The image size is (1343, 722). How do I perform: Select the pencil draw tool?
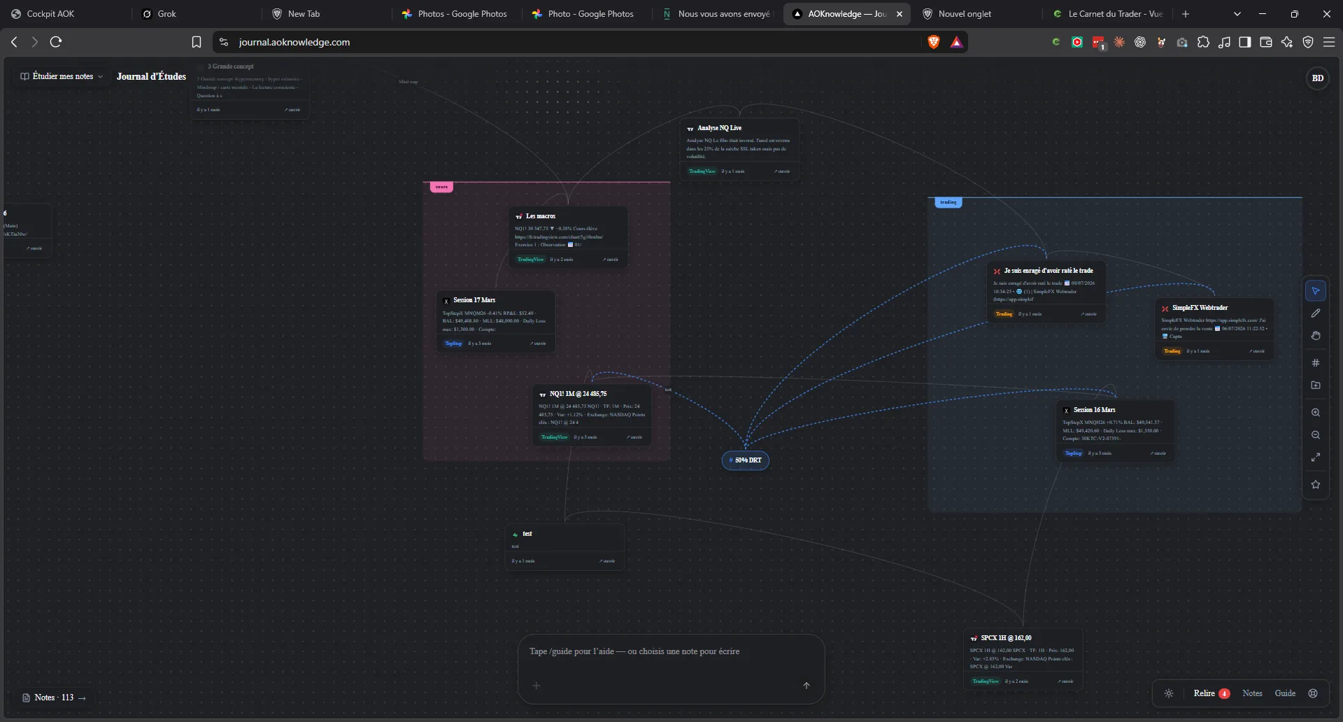click(x=1316, y=313)
